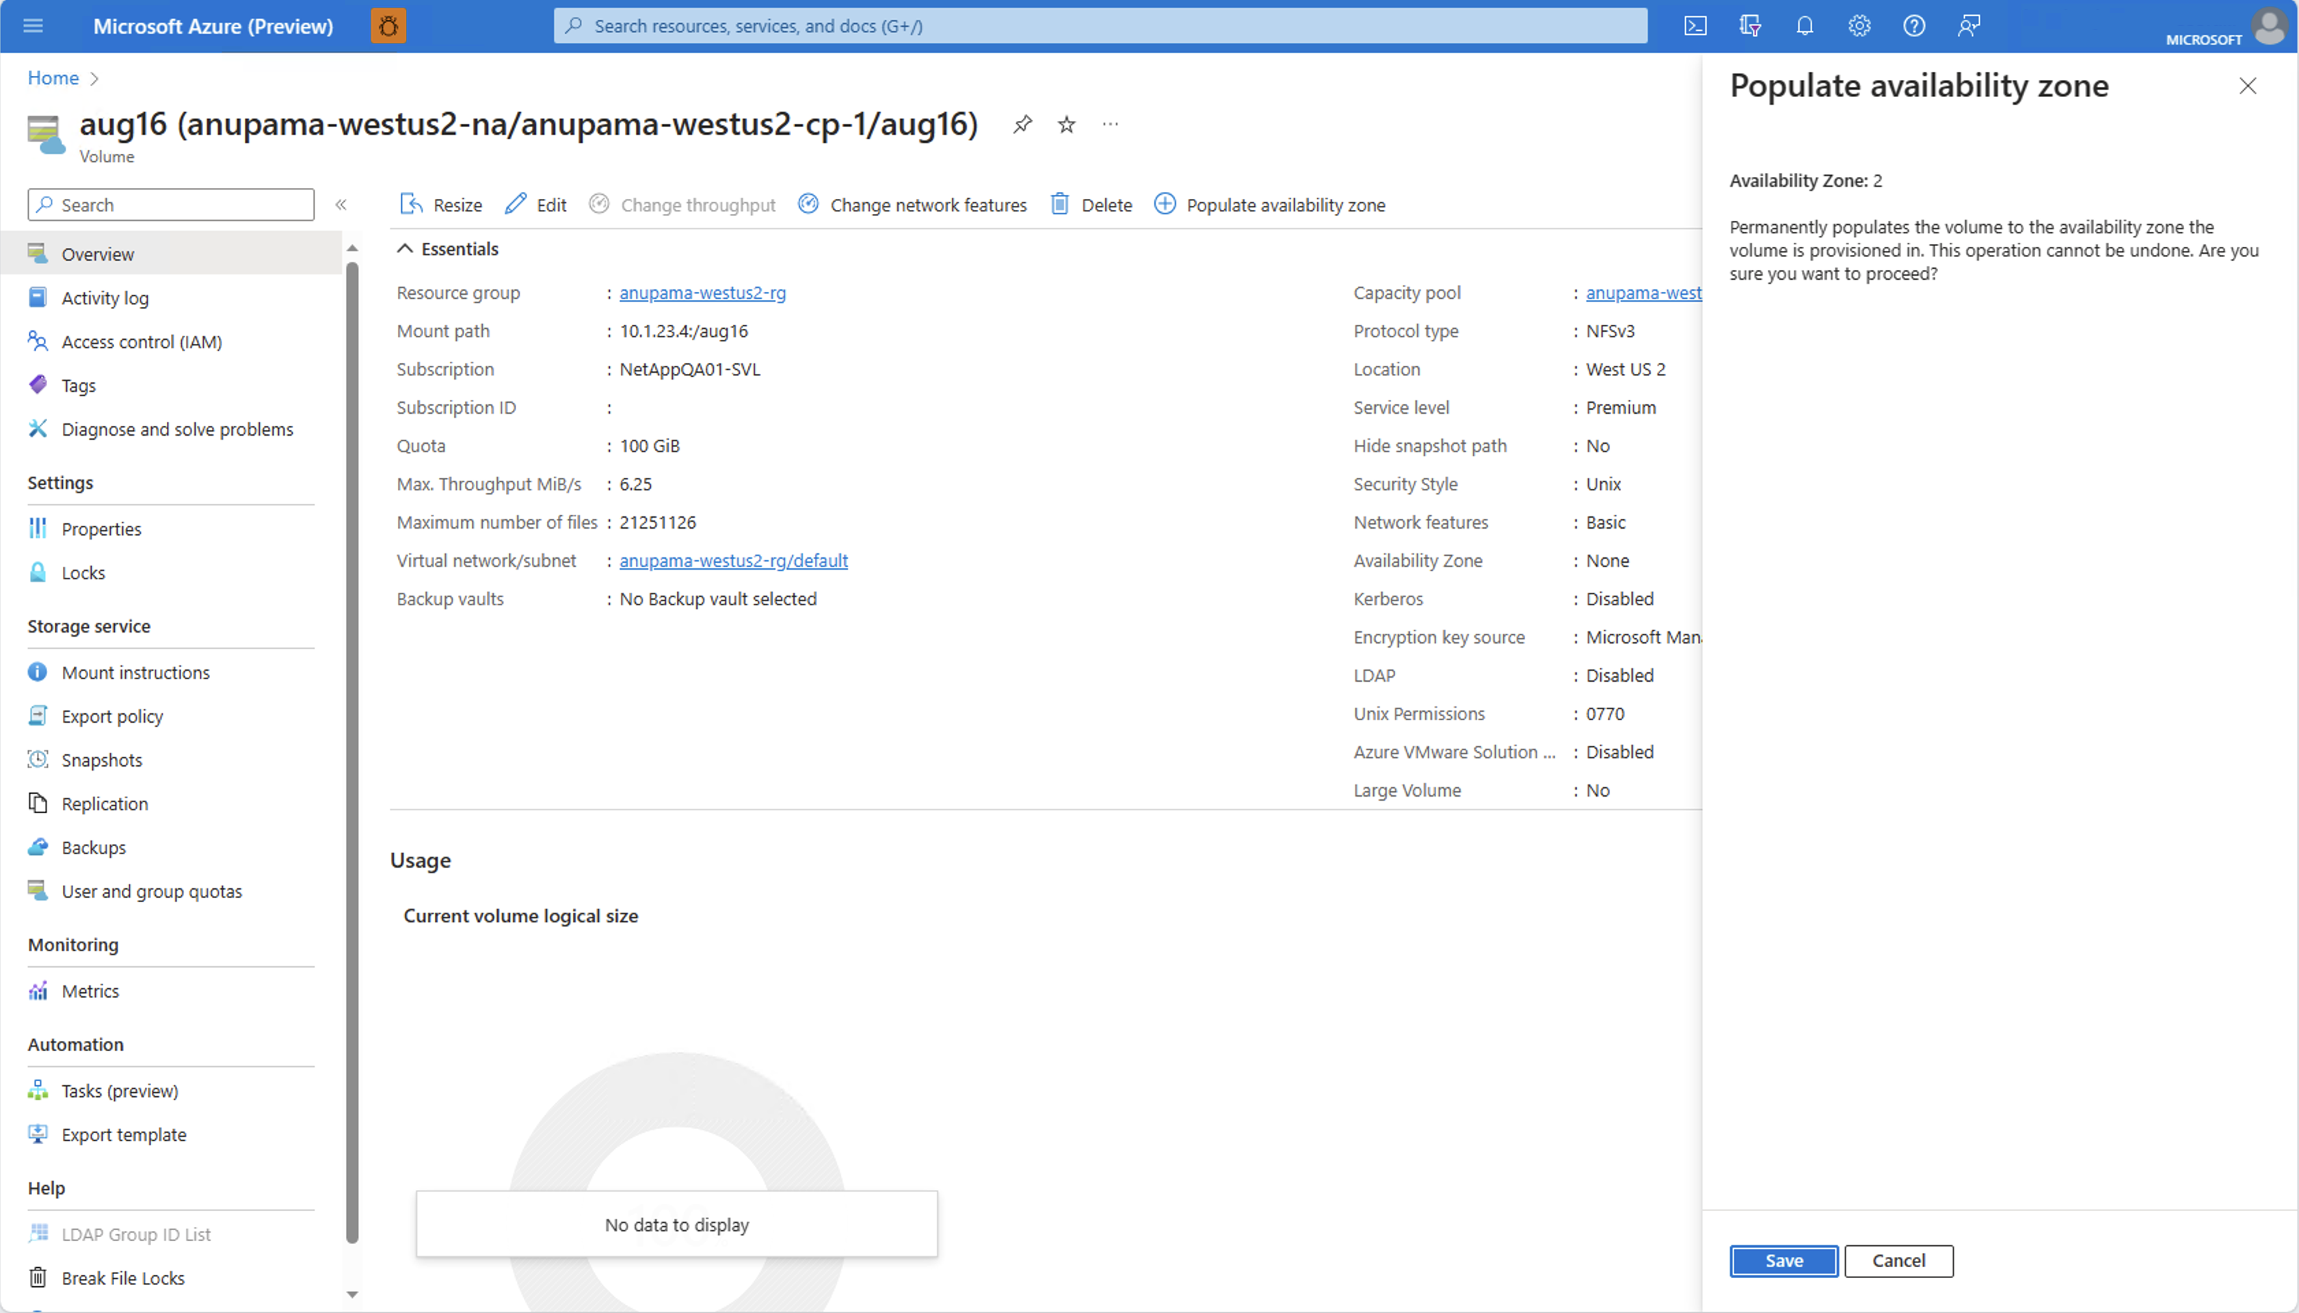Add the volume to favorites with the star
Image resolution: width=2299 pixels, height=1313 pixels.
coord(1067,124)
